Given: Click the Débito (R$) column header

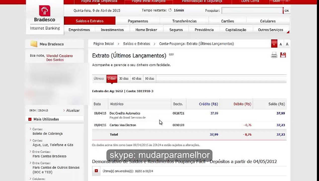Looking at the screenshot, I should tap(242, 104).
